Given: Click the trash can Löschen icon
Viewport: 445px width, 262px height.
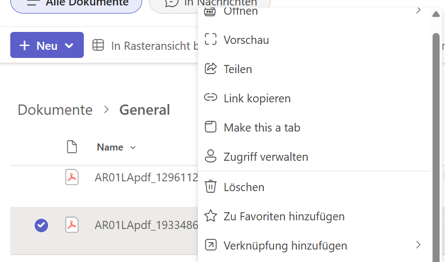Looking at the screenshot, I should point(210,187).
